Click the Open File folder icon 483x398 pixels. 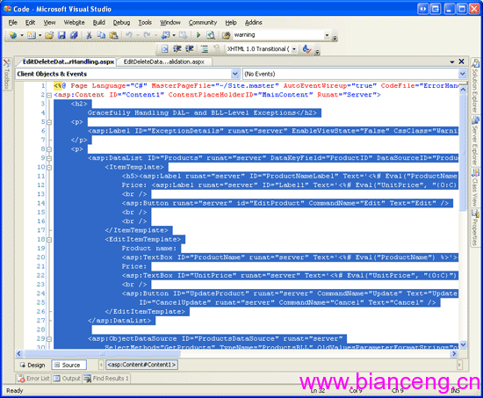49,35
